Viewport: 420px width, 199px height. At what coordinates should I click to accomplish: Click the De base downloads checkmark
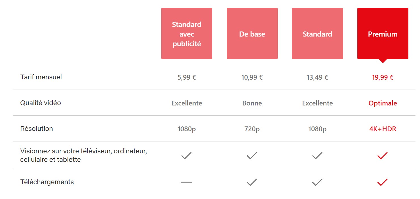coord(252,182)
